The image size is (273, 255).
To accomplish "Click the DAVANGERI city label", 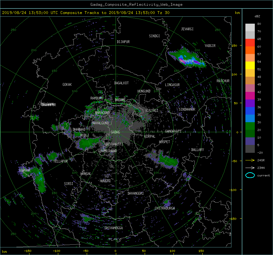I will click(x=136, y=193).
